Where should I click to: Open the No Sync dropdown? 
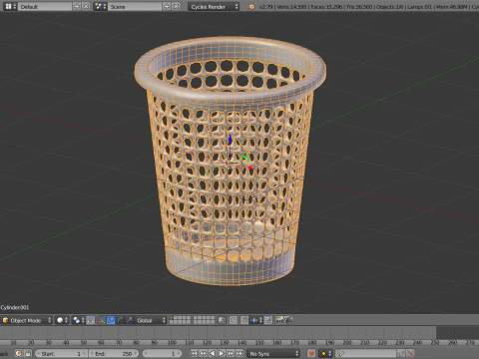pyautogui.click(x=273, y=353)
